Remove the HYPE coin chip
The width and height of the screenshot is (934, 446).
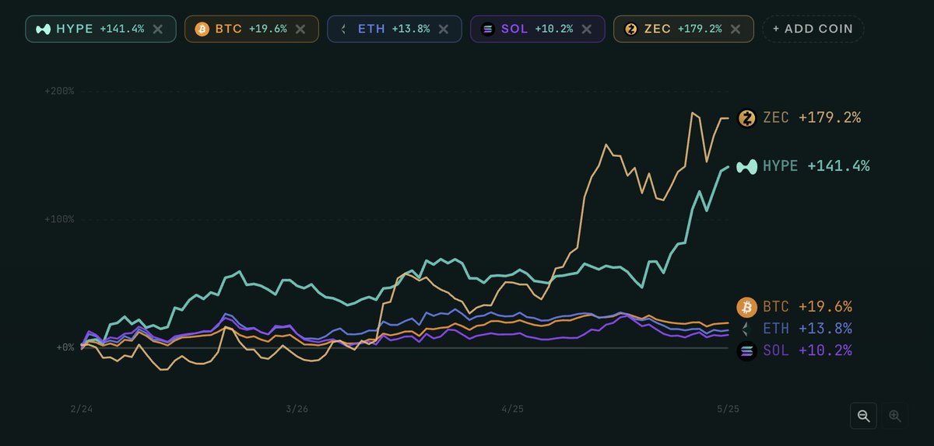click(158, 29)
